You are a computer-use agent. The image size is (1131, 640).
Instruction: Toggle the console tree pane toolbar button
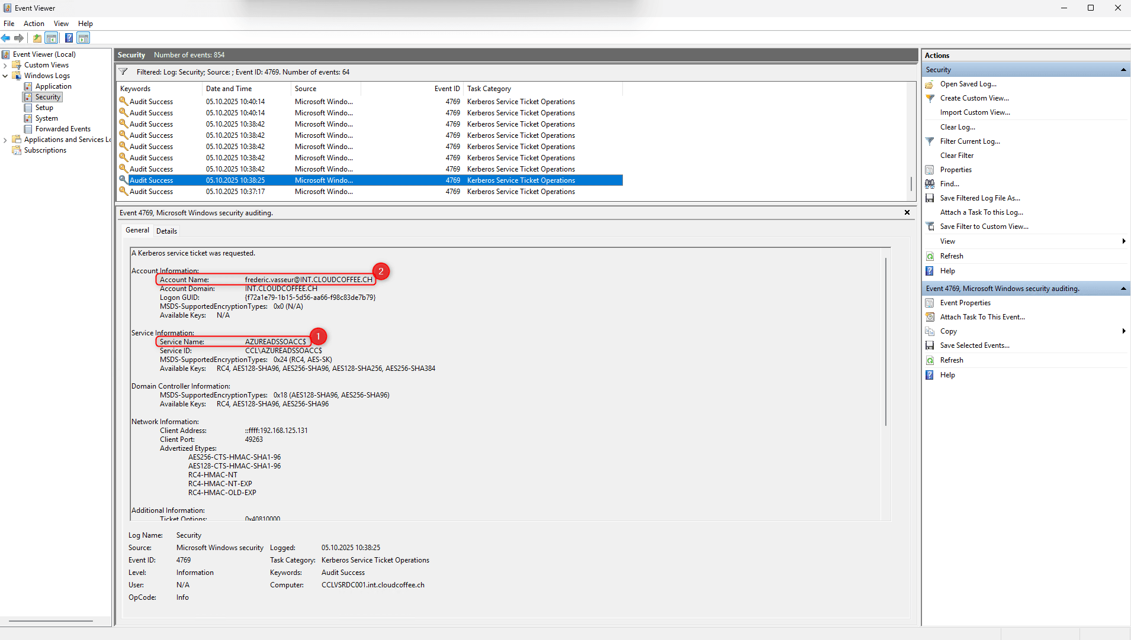(52, 38)
